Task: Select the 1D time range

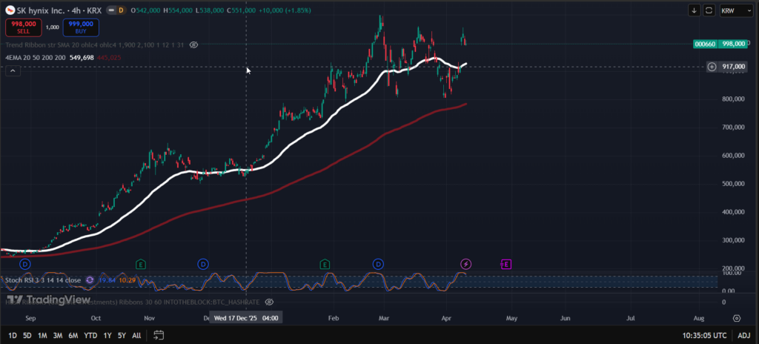Action: pos(12,335)
